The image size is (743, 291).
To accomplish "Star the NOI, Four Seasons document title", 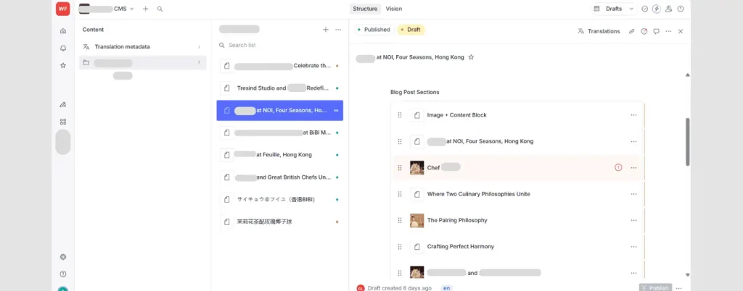I will pos(471,57).
